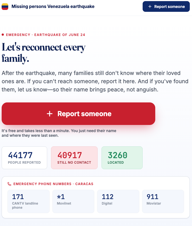Select the 44177 People Reported card

[x=24, y=158]
